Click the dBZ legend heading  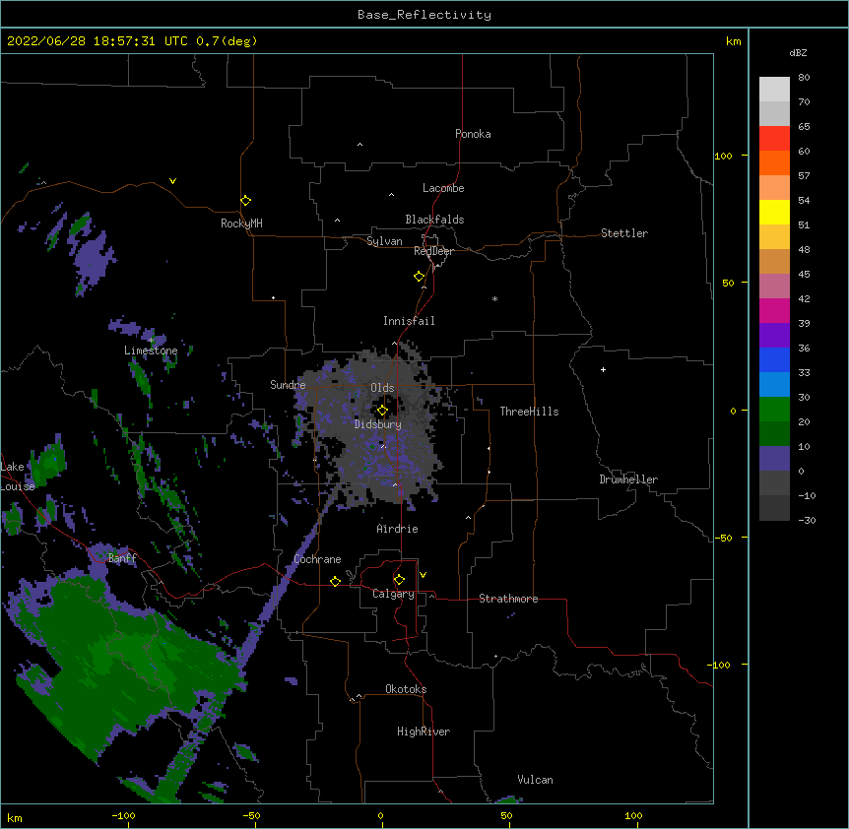[798, 53]
